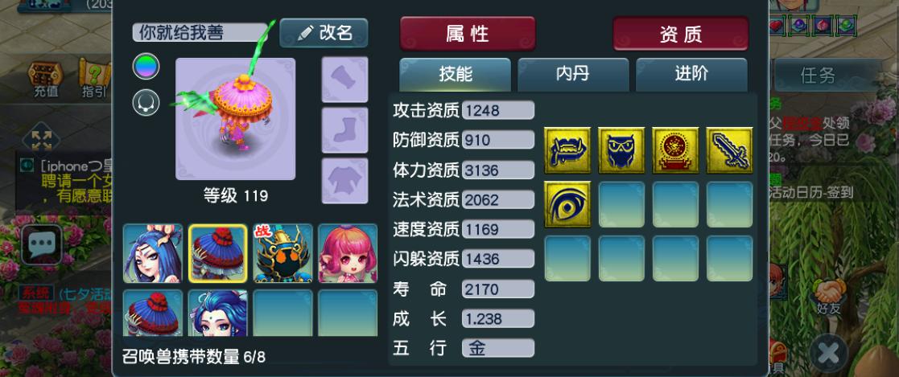Tap the first yellow fang skill icon
899x377 pixels.
click(567, 150)
